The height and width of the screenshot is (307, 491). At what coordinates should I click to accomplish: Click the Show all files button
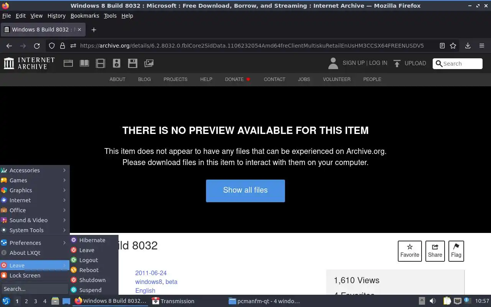click(245, 191)
